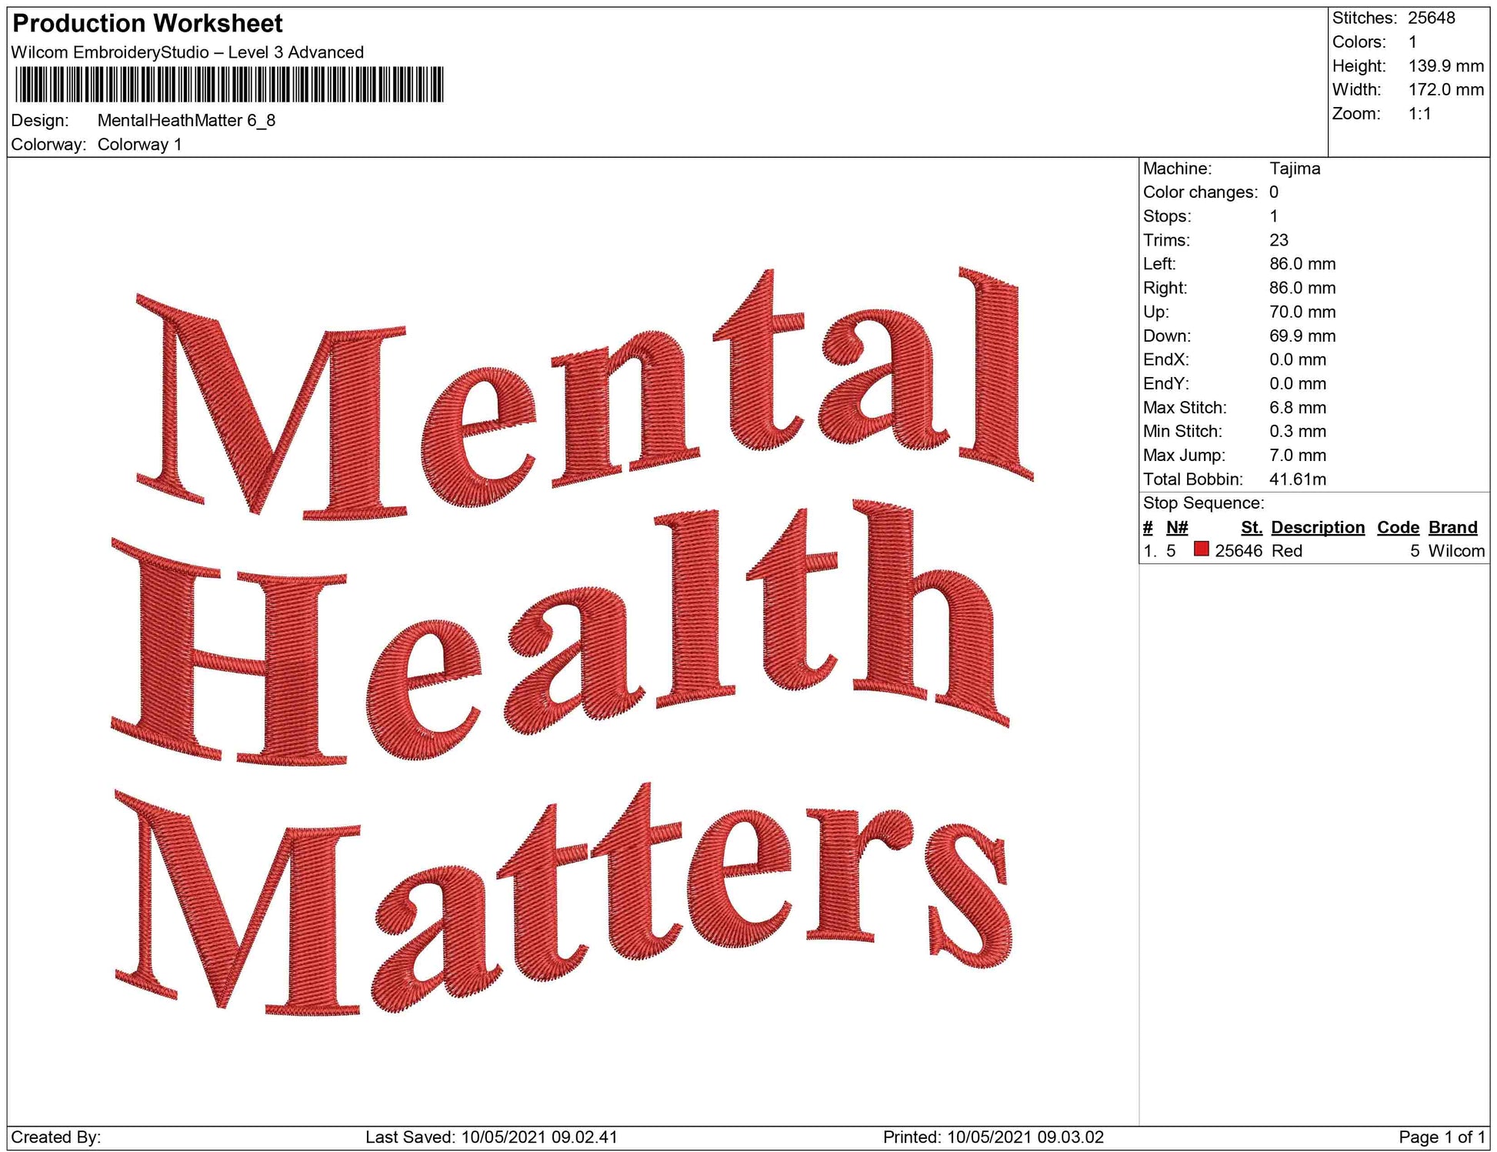This screenshot has height=1152, width=1497.
Task: Click the Machine value Tajima
Action: pos(1295,169)
